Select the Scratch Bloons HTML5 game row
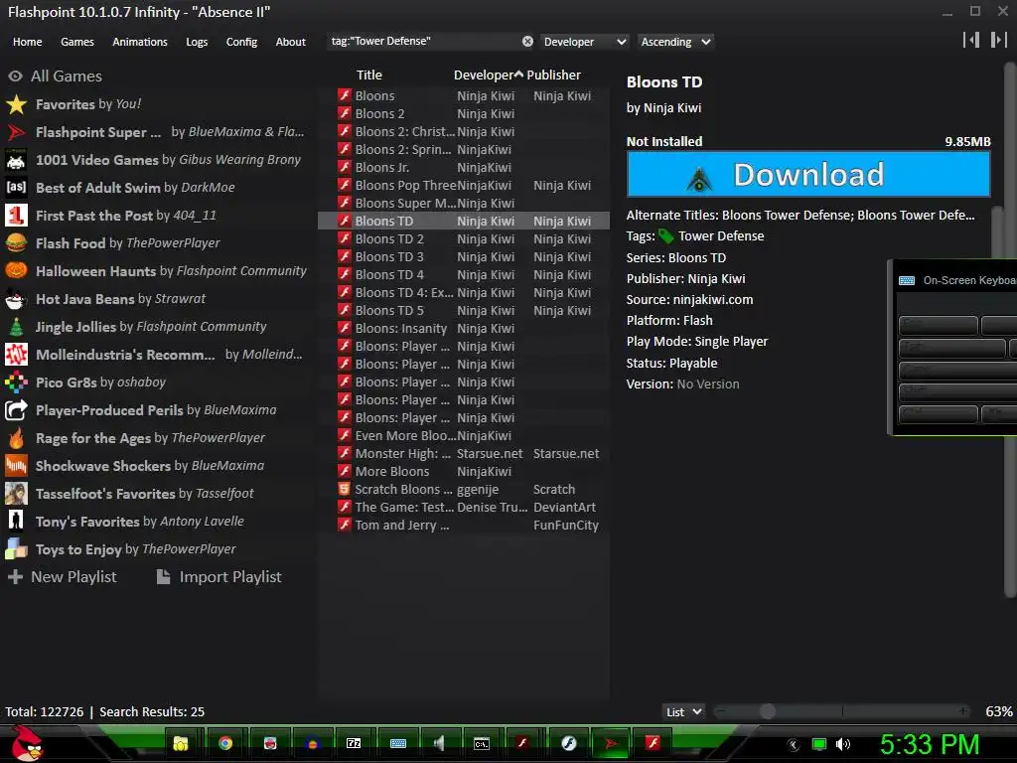The height and width of the screenshot is (763, 1017). pyautogui.click(x=464, y=489)
